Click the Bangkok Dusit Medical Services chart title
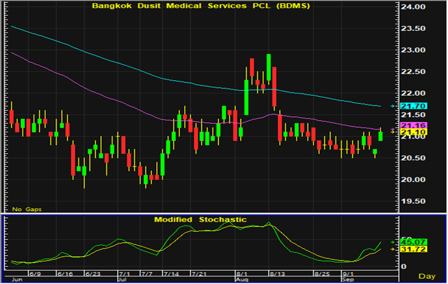The height and width of the screenshot is (284, 448). (199, 6)
